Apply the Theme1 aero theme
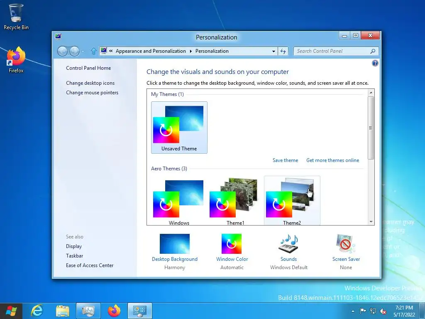The width and height of the screenshot is (425, 319). [x=236, y=201]
